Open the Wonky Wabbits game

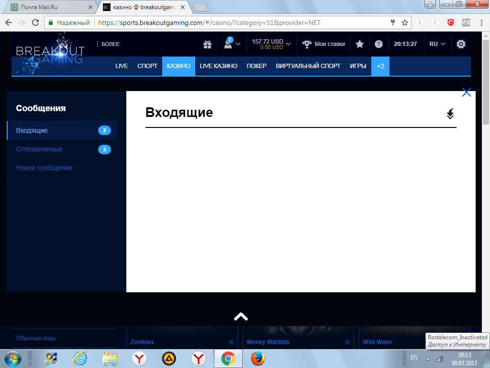tap(267, 342)
